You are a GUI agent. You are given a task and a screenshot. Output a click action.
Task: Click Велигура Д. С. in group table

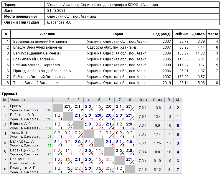22,141
